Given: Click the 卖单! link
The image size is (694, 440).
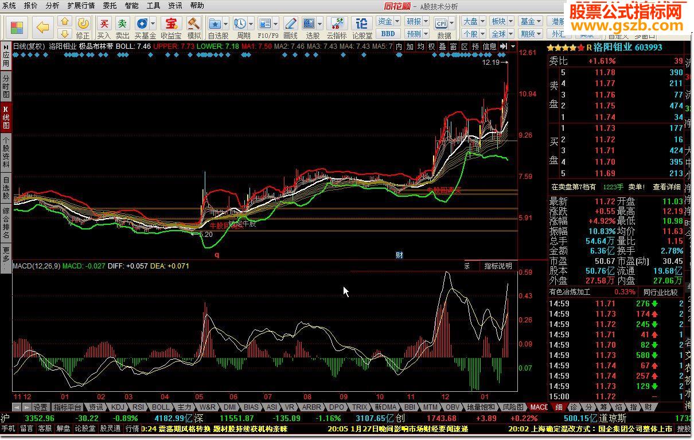Looking at the screenshot, I should pyautogui.click(x=637, y=187).
